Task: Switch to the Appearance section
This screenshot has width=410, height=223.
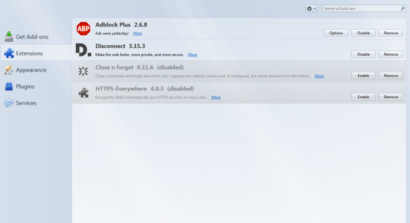Action: (x=36, y=70)
